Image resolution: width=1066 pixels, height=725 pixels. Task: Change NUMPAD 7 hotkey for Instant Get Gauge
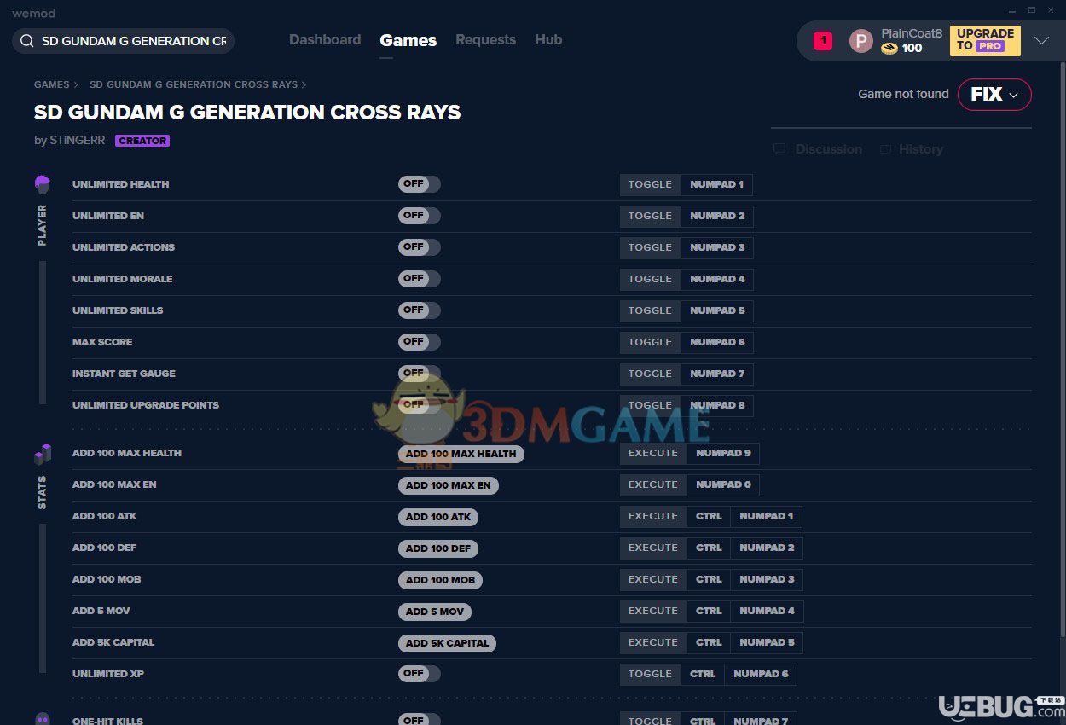click(717, 374)
